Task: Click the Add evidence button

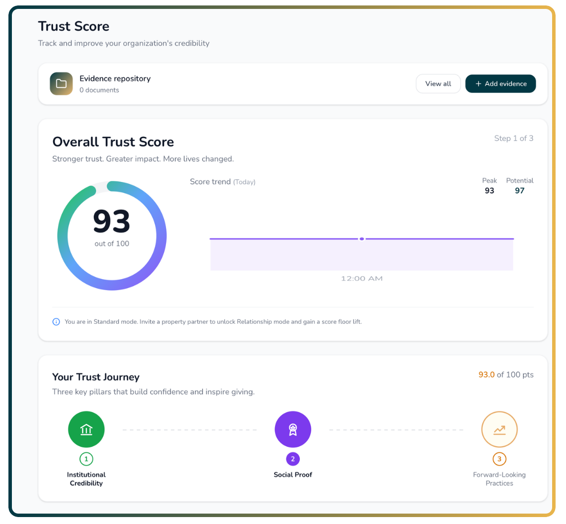Action: coord(500,84)
